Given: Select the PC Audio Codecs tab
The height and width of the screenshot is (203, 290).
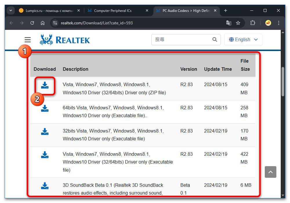Looking at the screenshot, I should 186,11.
